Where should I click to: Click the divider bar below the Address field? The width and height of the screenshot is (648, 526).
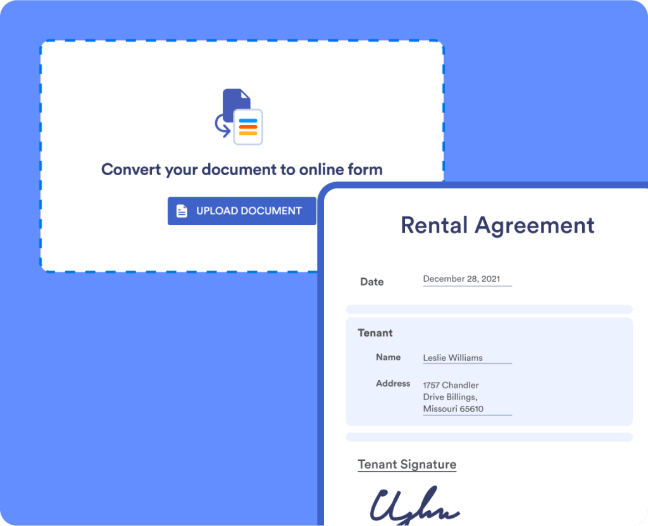coord(489,437)
